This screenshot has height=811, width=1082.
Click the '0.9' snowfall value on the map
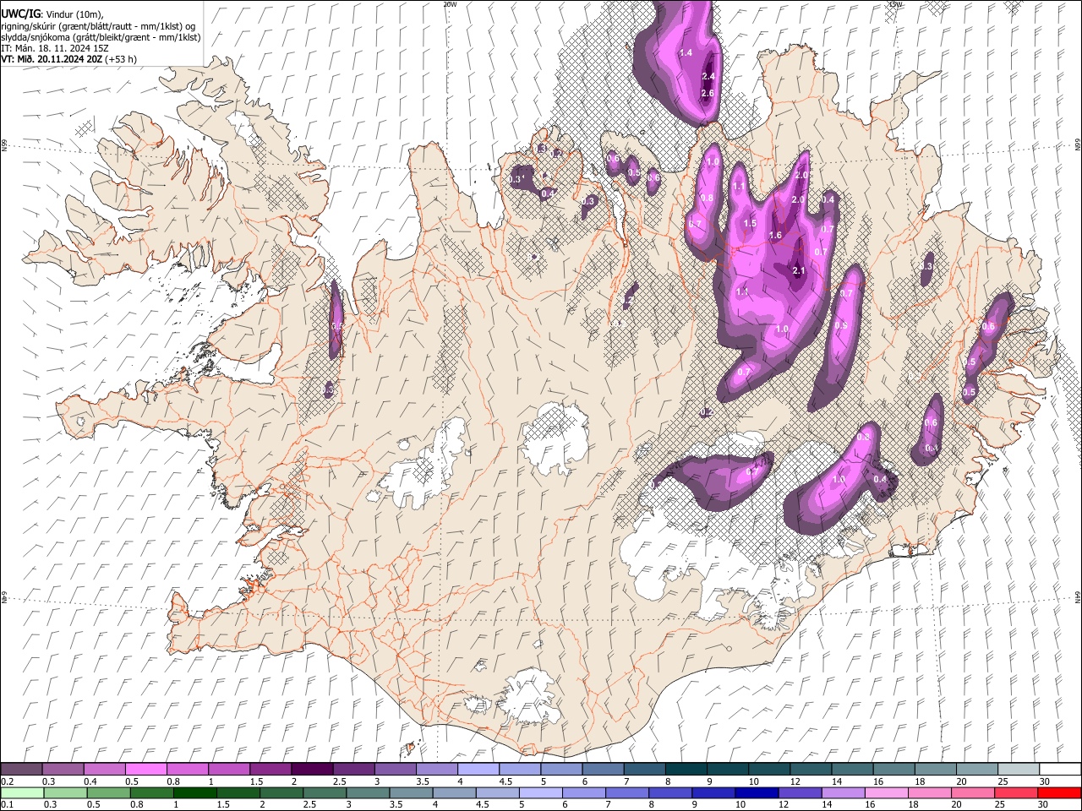pyautogui.click(x=841, y=325)
